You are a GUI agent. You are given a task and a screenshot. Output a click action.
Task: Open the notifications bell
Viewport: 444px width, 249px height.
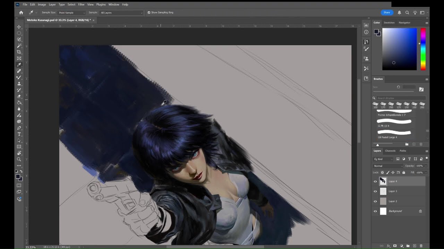[x=399, y=12]
